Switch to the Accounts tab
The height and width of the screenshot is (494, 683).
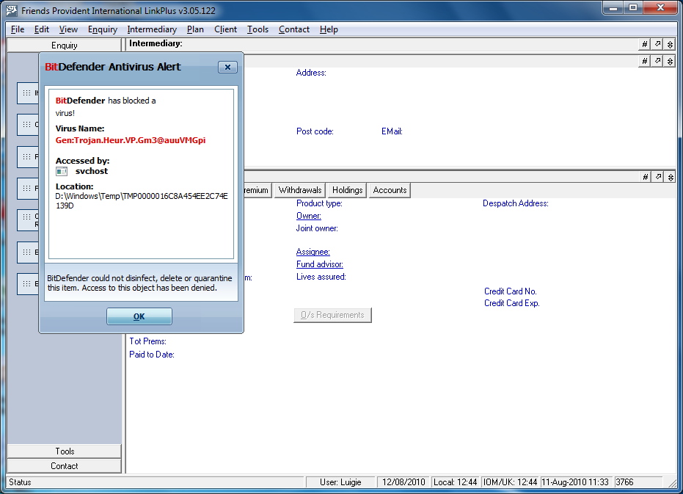point(390,190)
